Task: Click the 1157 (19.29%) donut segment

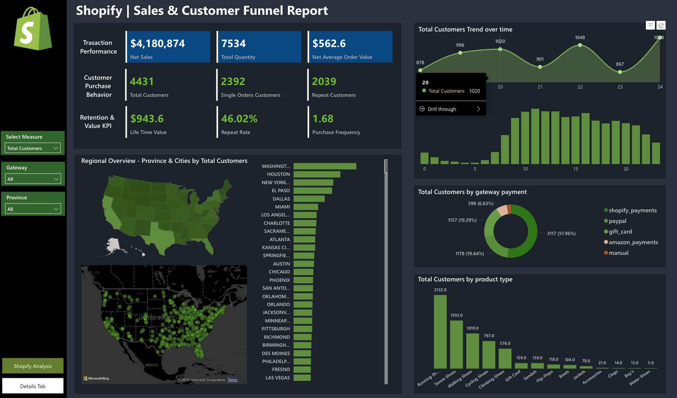Action: tap(491, 222)
